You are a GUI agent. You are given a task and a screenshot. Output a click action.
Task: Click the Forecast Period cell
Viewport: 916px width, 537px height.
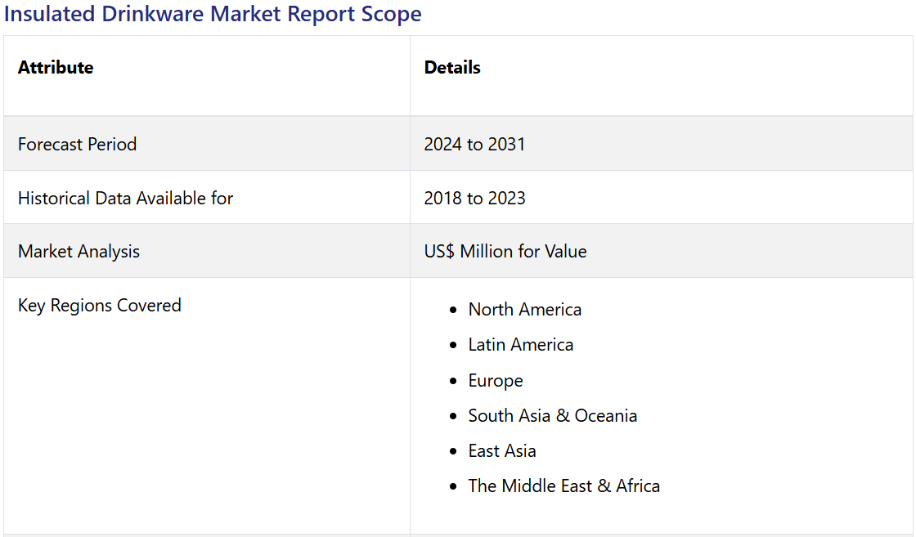pos(78,145)
